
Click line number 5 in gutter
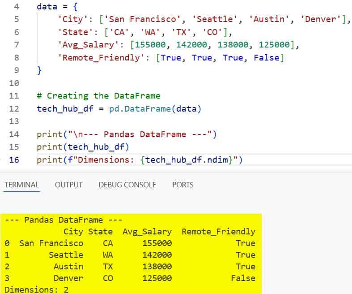pos(17,19)
